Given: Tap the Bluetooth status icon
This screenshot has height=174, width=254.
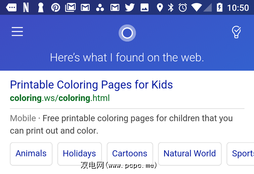Looking at the screenshot, I should click(x=171, y=7).
